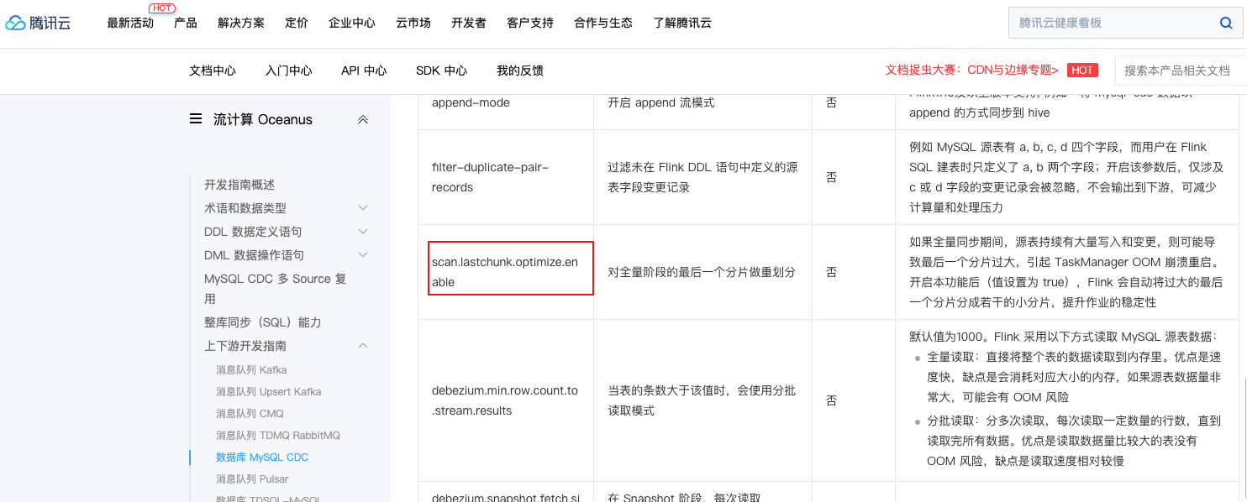
Task: Click 对全量阶段的最后一个分片做重划分 text
Action: click(702, 272)
